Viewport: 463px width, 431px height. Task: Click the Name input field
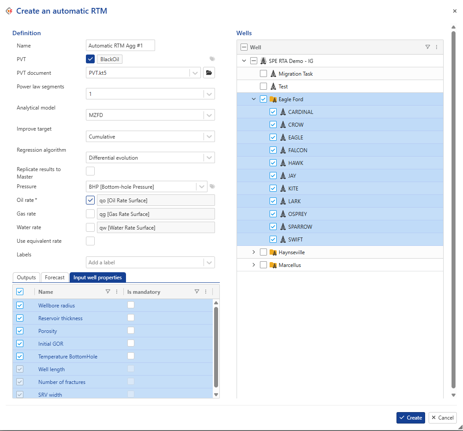[x=120, y=46]
